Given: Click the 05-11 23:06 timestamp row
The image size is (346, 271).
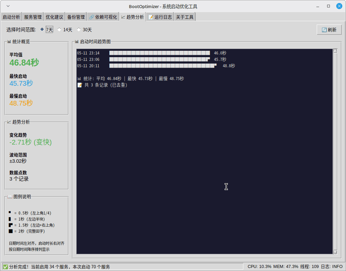Looking at the screenshot, I should click(88, 59).
